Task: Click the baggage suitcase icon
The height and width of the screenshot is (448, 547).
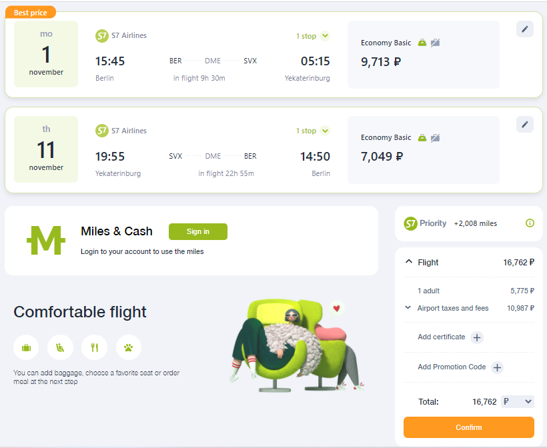Action: coord(26,347)
